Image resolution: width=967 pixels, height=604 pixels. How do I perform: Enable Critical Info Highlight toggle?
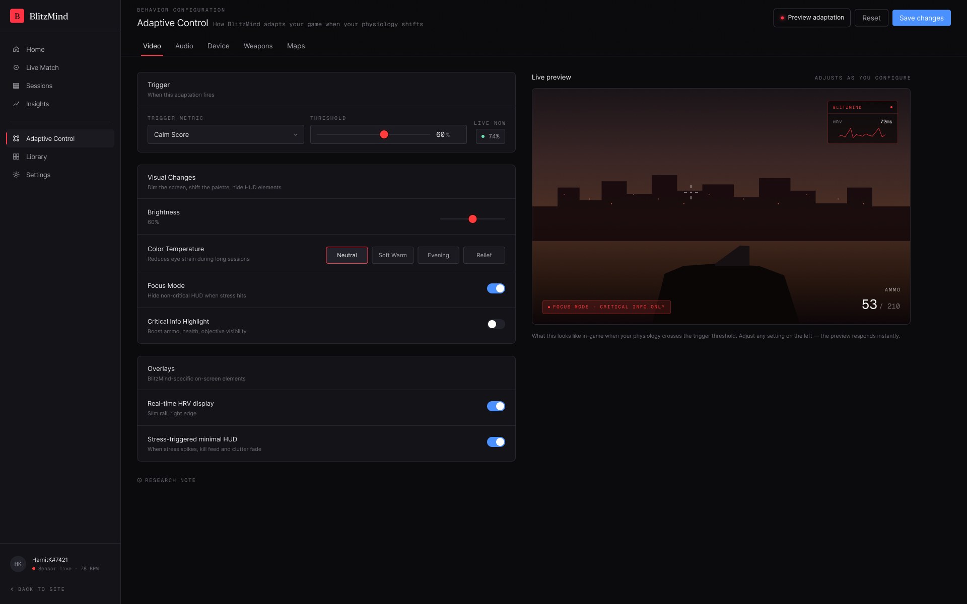pyautogui.click(x=496, y=324)
